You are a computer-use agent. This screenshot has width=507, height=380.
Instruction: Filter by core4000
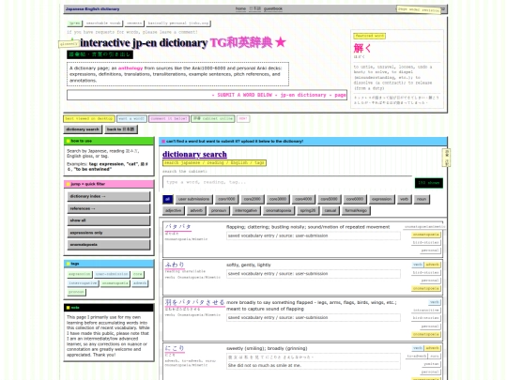tap(303, 199)
